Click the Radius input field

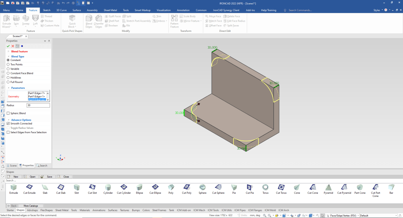[x=38, y=105]
